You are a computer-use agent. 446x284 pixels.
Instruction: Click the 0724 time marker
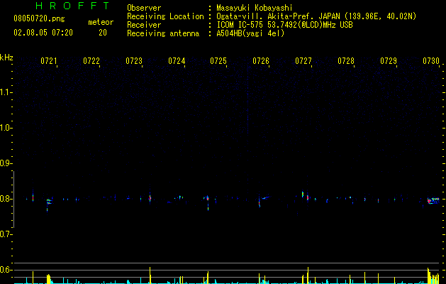click(x=177, y=61)
